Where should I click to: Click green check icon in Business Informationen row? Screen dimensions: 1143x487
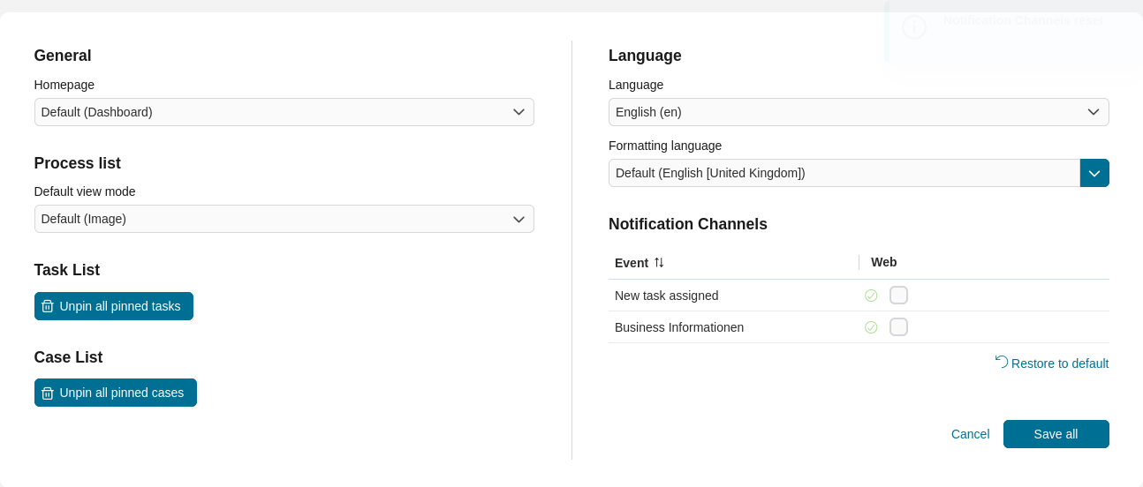coord(871,327)
